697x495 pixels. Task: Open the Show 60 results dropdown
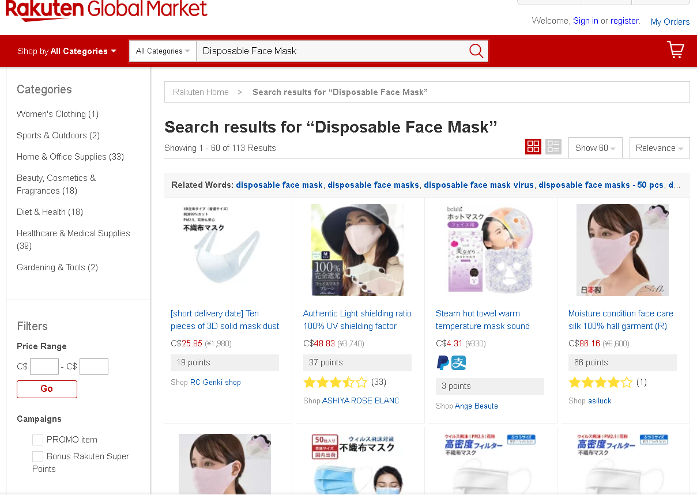point(595,148)
